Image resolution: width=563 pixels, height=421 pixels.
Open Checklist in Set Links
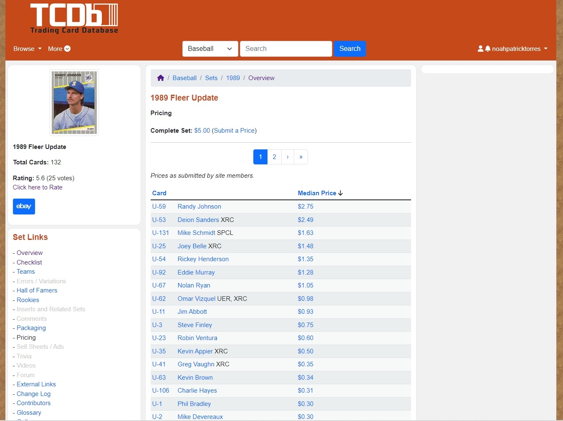click(x=29, y=262)
